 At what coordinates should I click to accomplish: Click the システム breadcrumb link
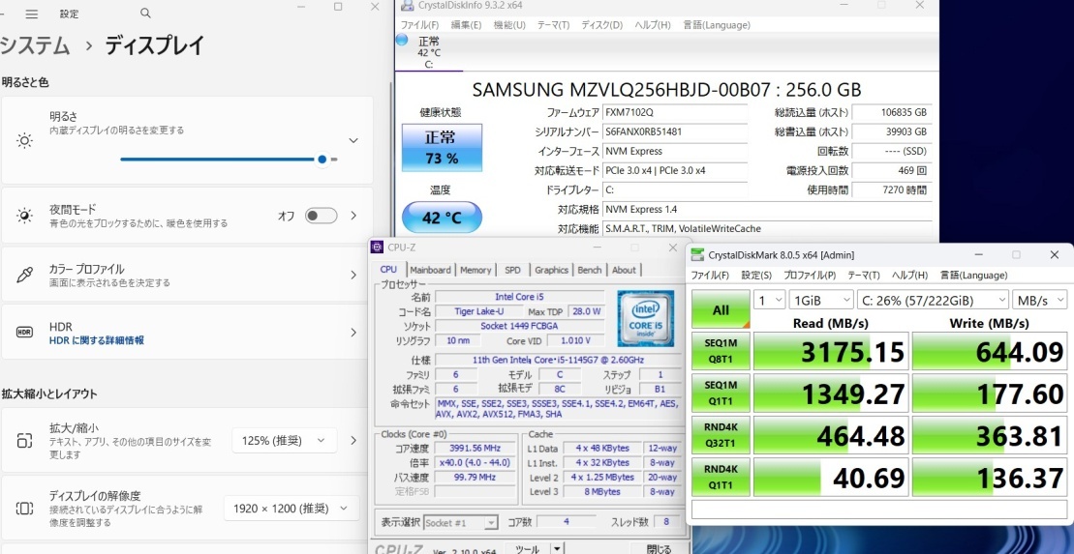tap(35, 45)
